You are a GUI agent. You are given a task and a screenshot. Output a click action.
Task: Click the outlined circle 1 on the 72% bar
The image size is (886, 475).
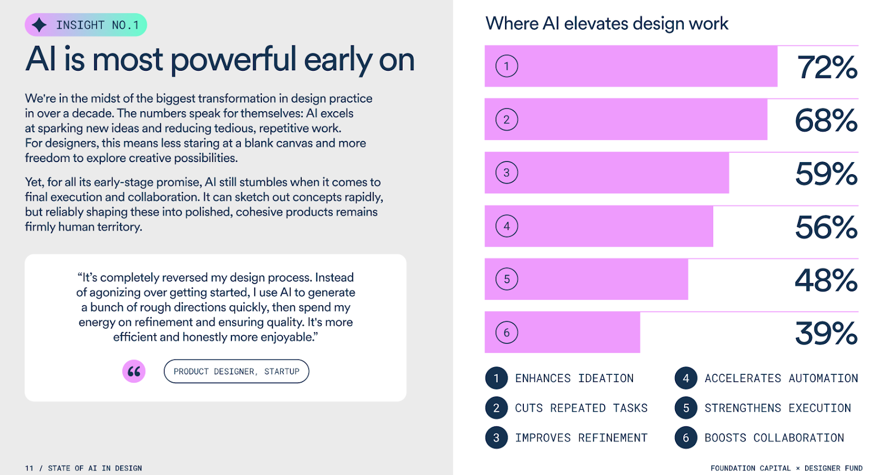pos(506,66)
